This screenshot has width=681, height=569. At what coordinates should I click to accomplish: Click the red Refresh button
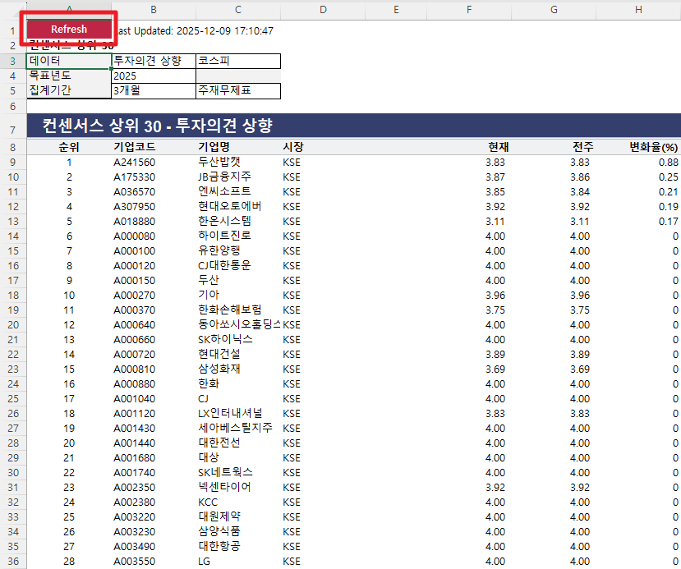pyautogui.click(x=69, y=29)
